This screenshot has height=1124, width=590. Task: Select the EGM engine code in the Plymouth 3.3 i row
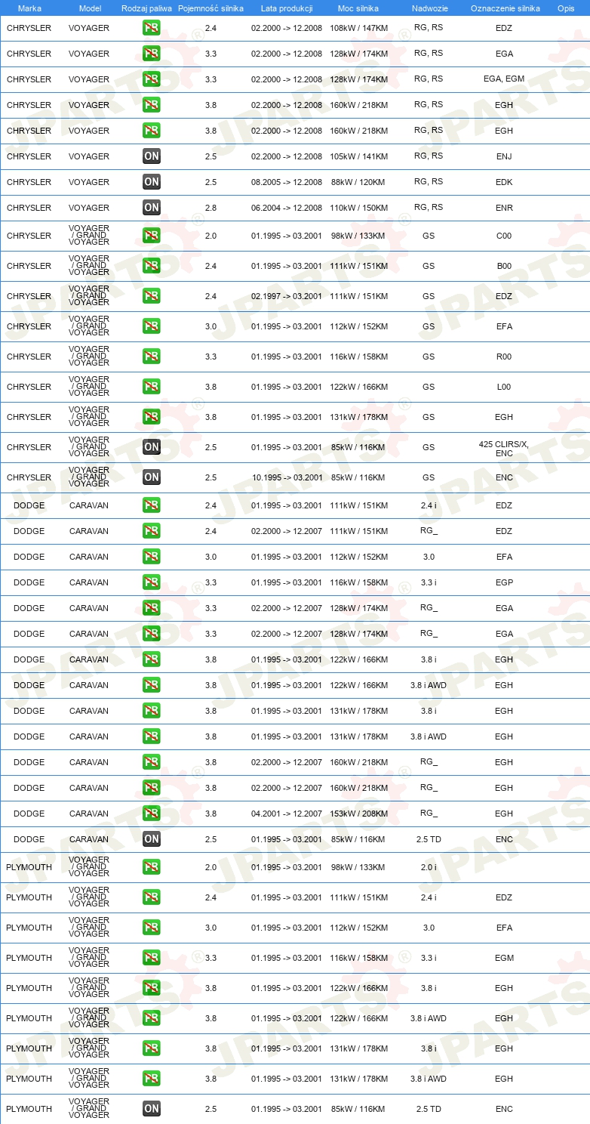click(x=504, y=958)
